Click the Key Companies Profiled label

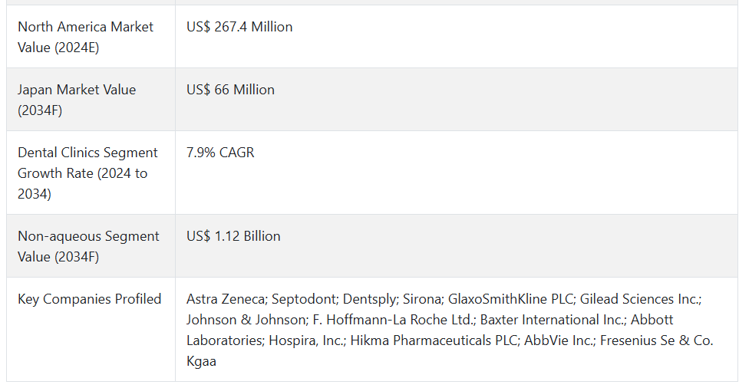(x=90, y=299)
